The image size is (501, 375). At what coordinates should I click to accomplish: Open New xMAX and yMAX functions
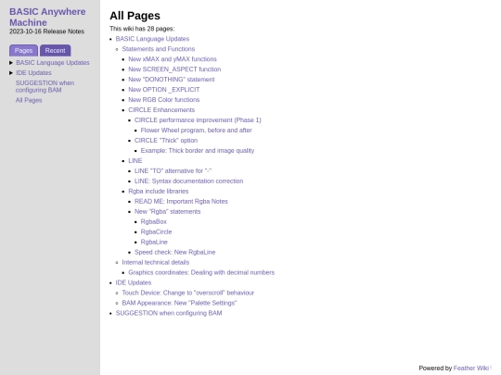173,59
